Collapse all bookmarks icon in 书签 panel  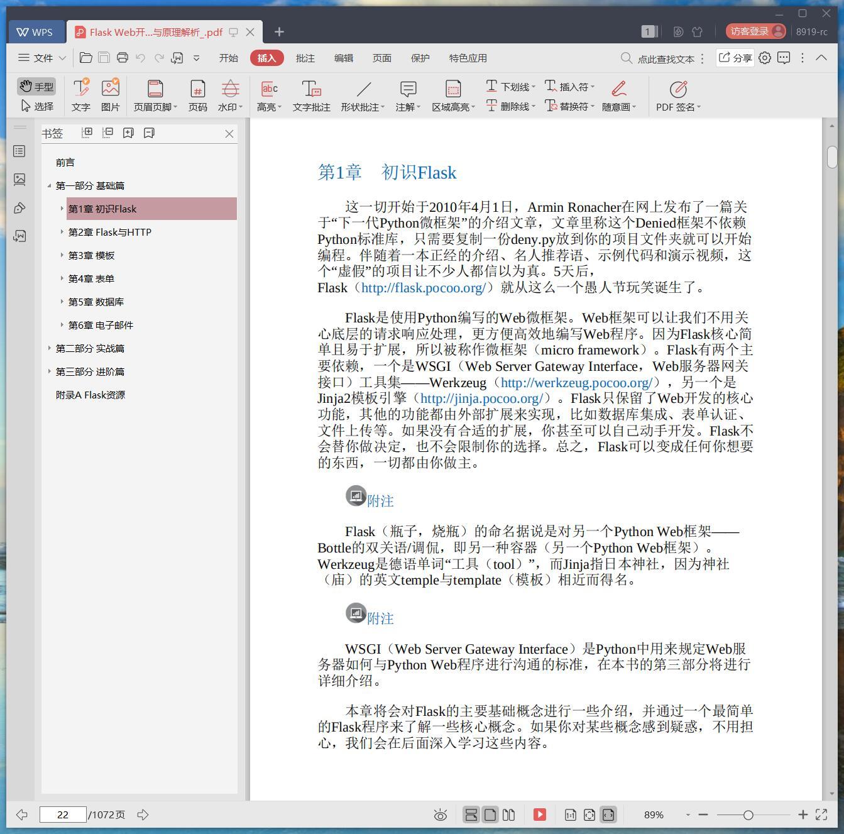(107, 133)
